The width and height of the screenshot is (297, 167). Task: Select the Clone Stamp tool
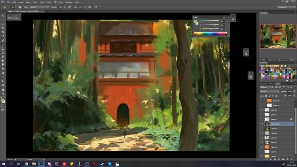pos(3,48)
